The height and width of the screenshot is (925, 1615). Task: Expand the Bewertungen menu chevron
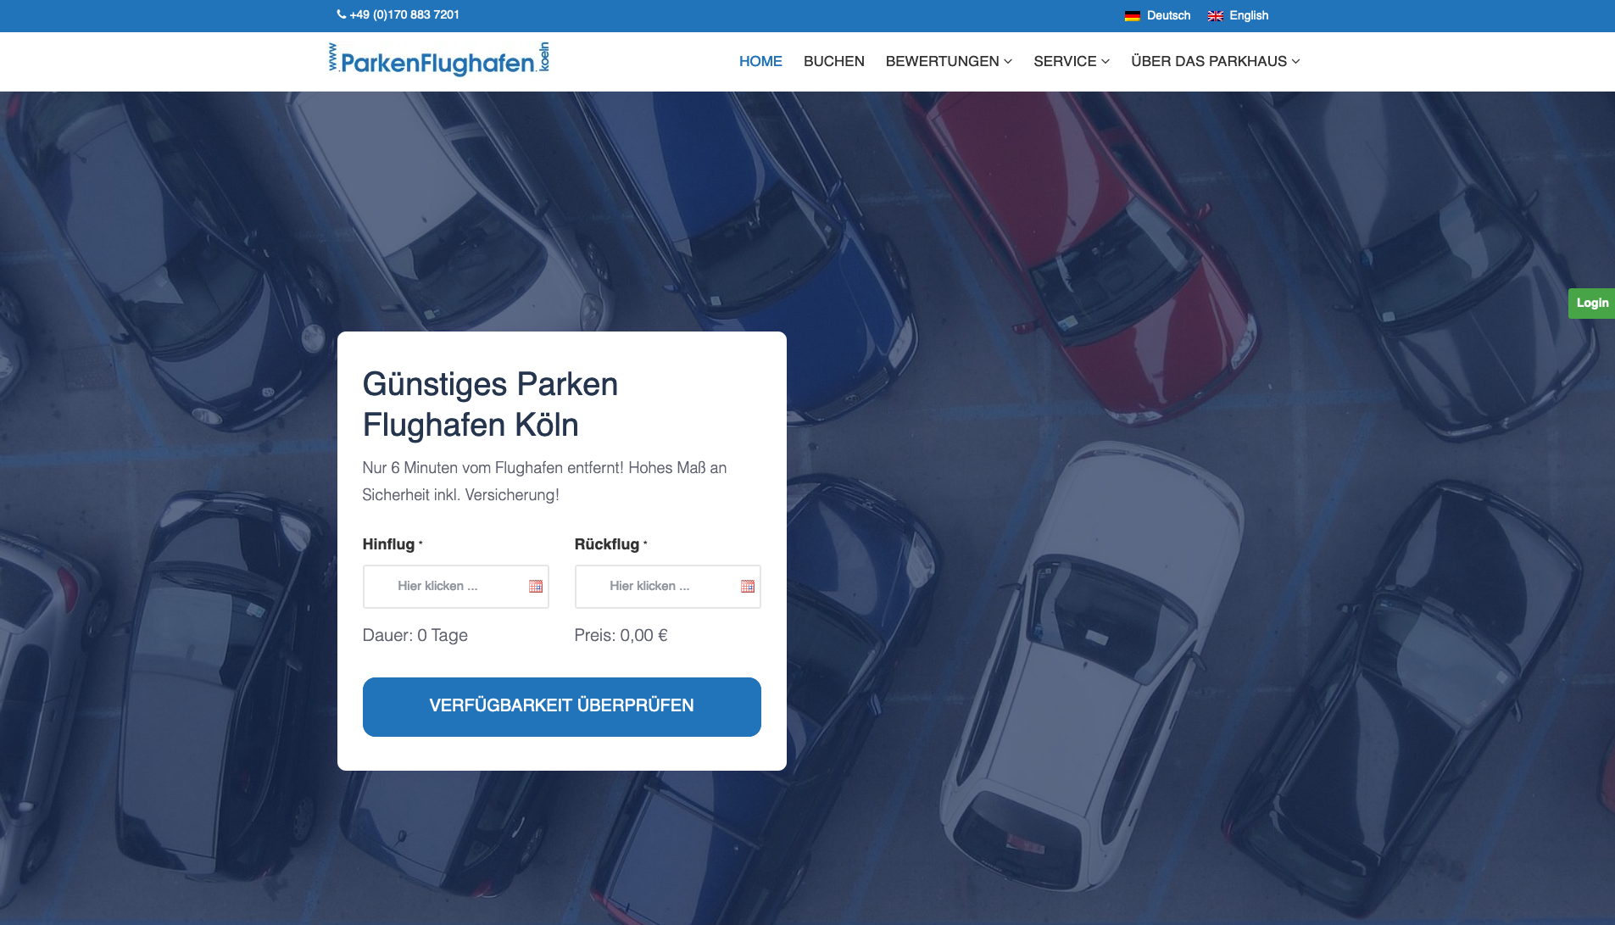pyautogui.click(x=1008, y=61)
